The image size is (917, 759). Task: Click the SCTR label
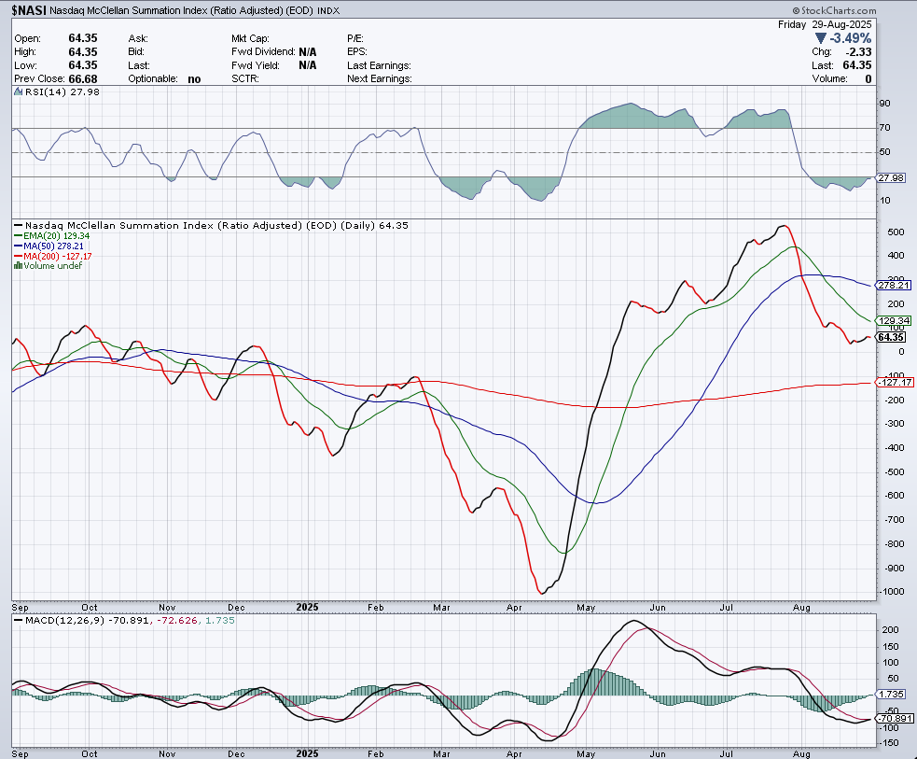point(245,79)
